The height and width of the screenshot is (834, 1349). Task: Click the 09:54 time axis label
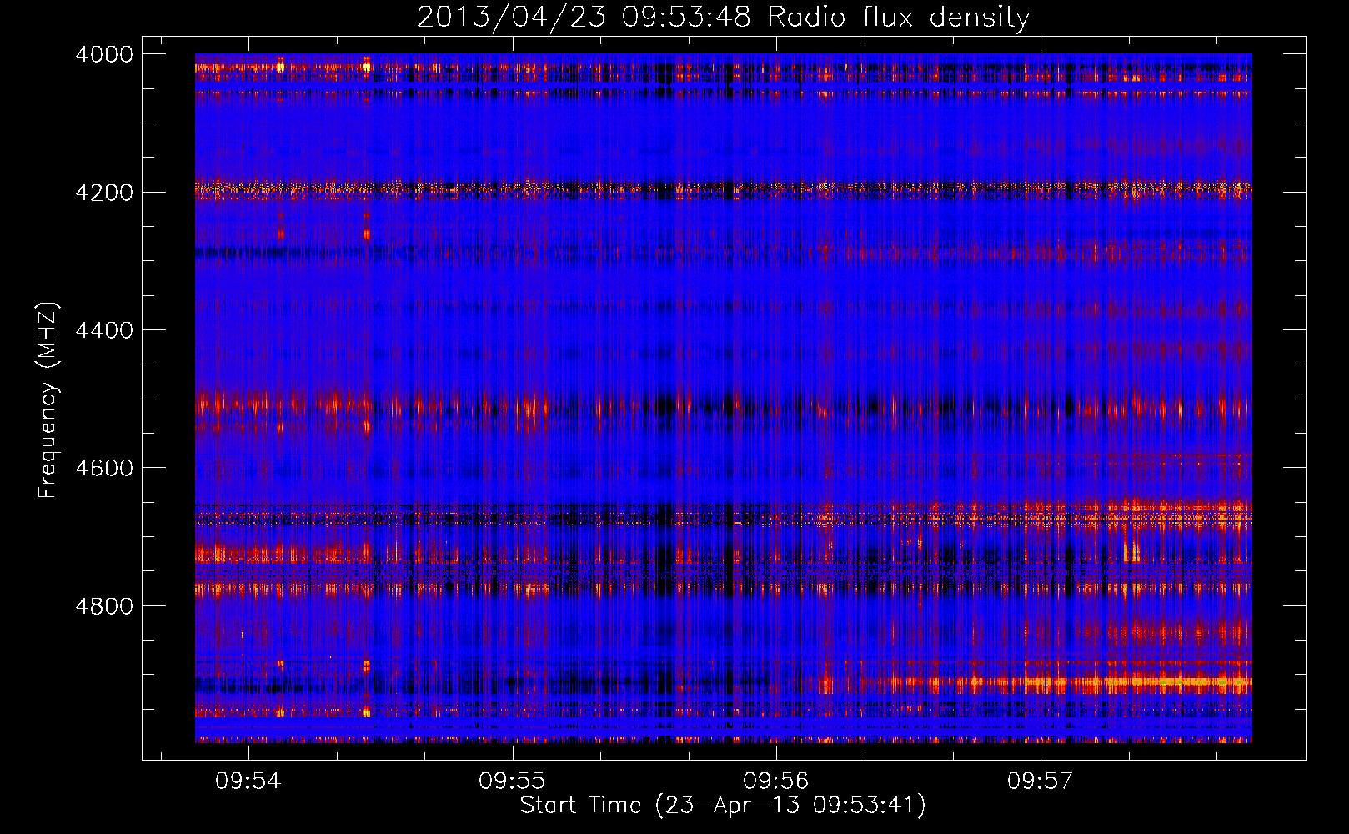pos(248,781)
